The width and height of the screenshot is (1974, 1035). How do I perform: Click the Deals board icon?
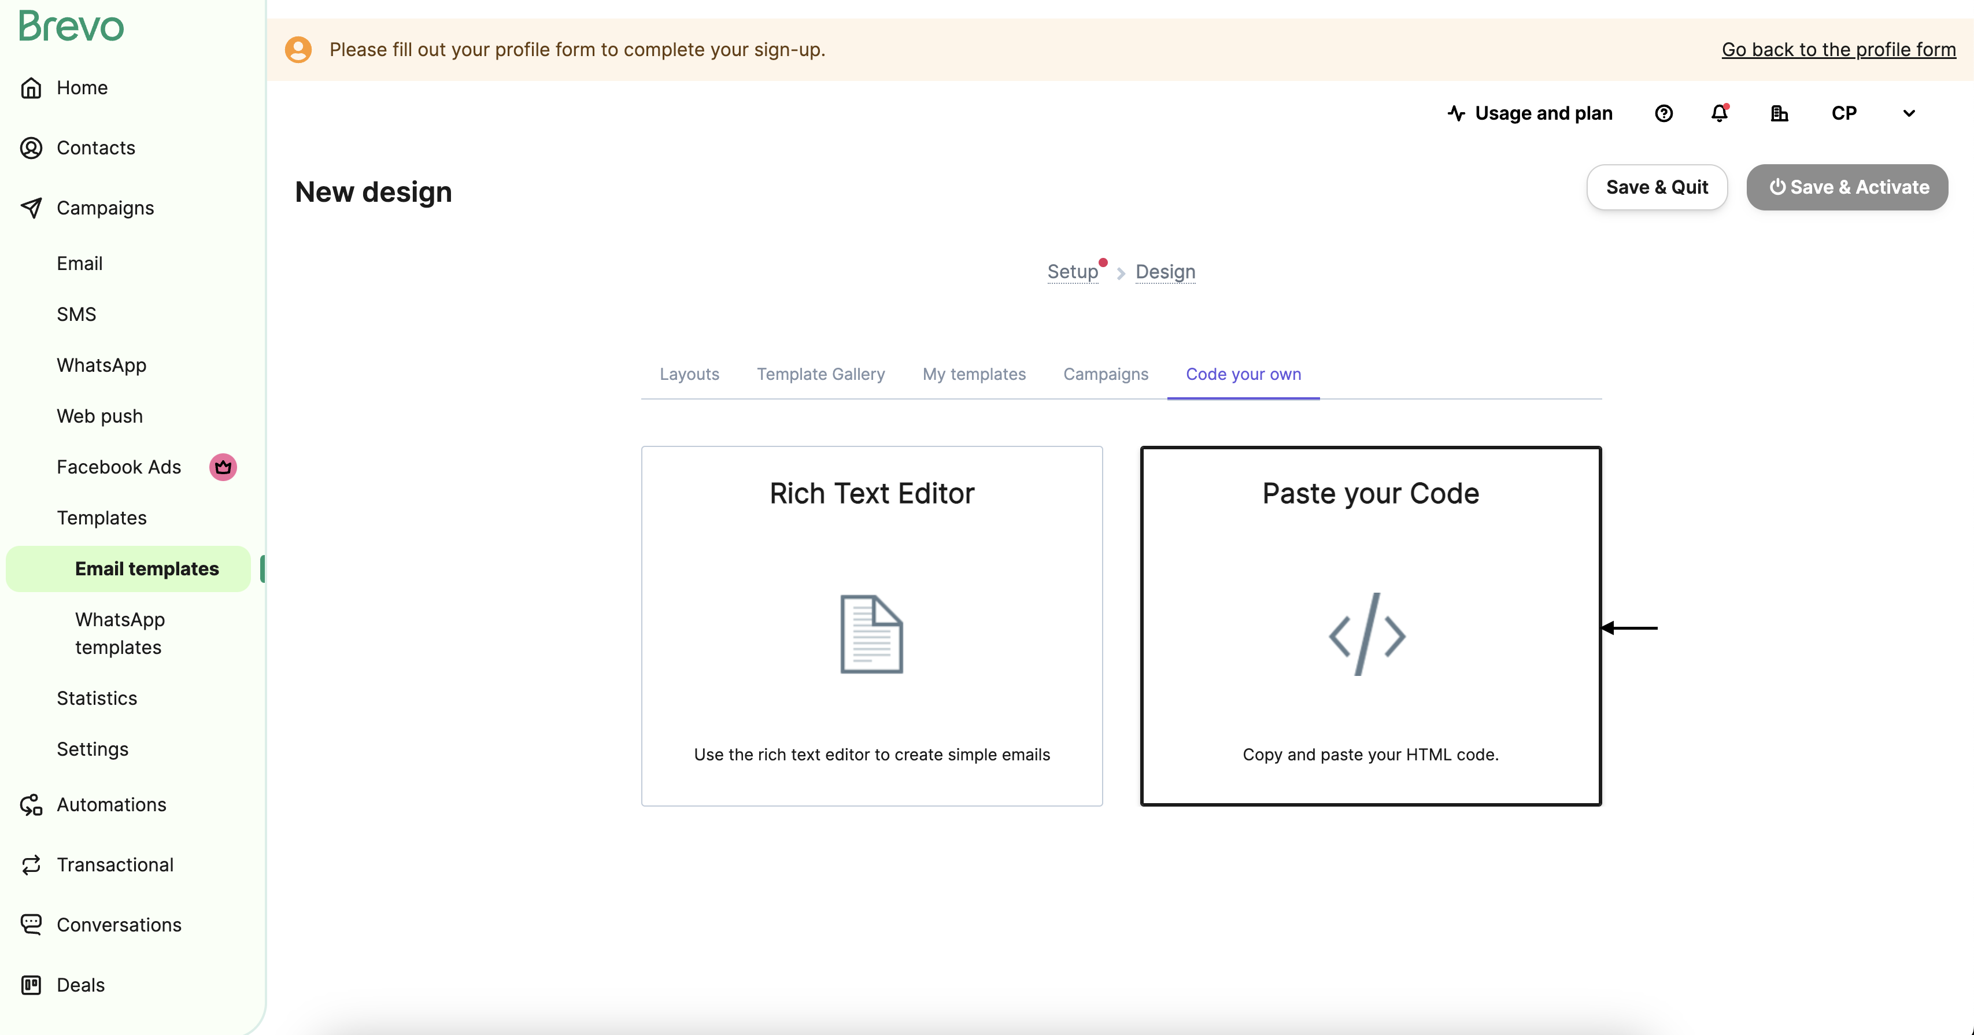pyautogui.click(x=31, y=985)
